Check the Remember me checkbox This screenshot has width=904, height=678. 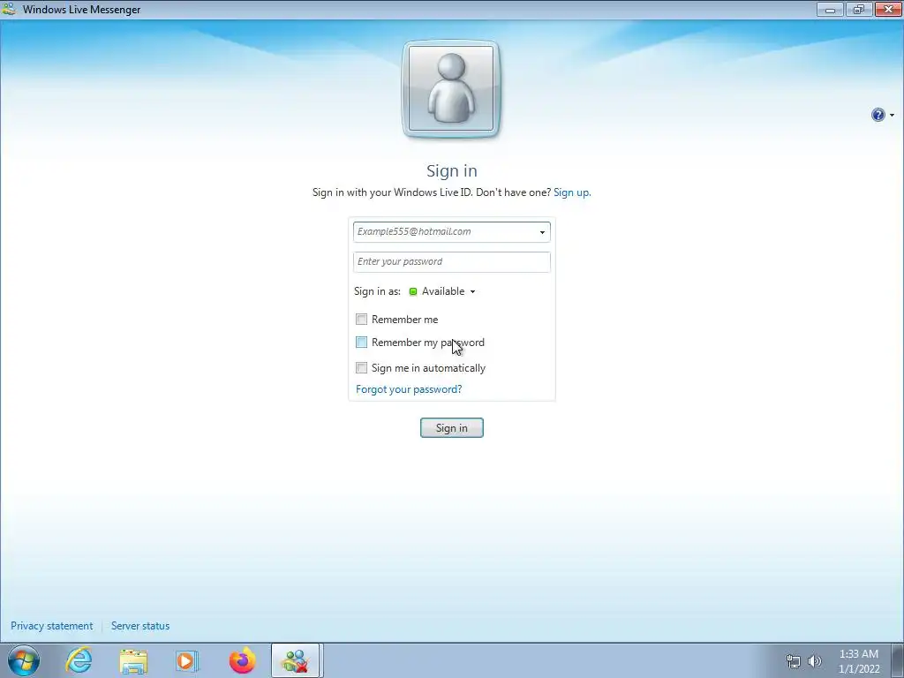click(361, 319)
